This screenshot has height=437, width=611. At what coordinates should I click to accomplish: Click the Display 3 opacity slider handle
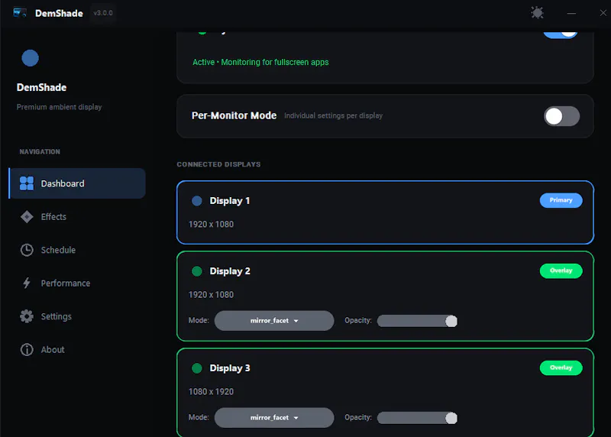coord(451,418)
